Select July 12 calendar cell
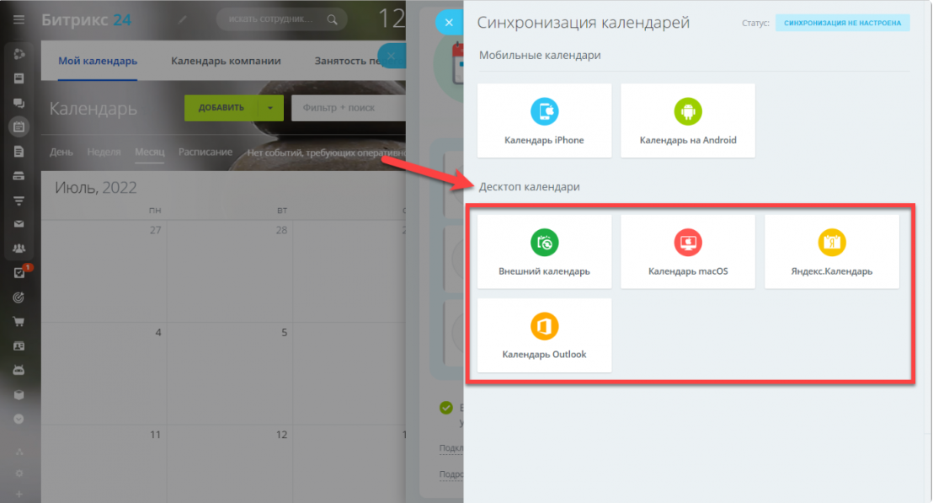This screenshot has height=503, width=933. pos(230,464)
